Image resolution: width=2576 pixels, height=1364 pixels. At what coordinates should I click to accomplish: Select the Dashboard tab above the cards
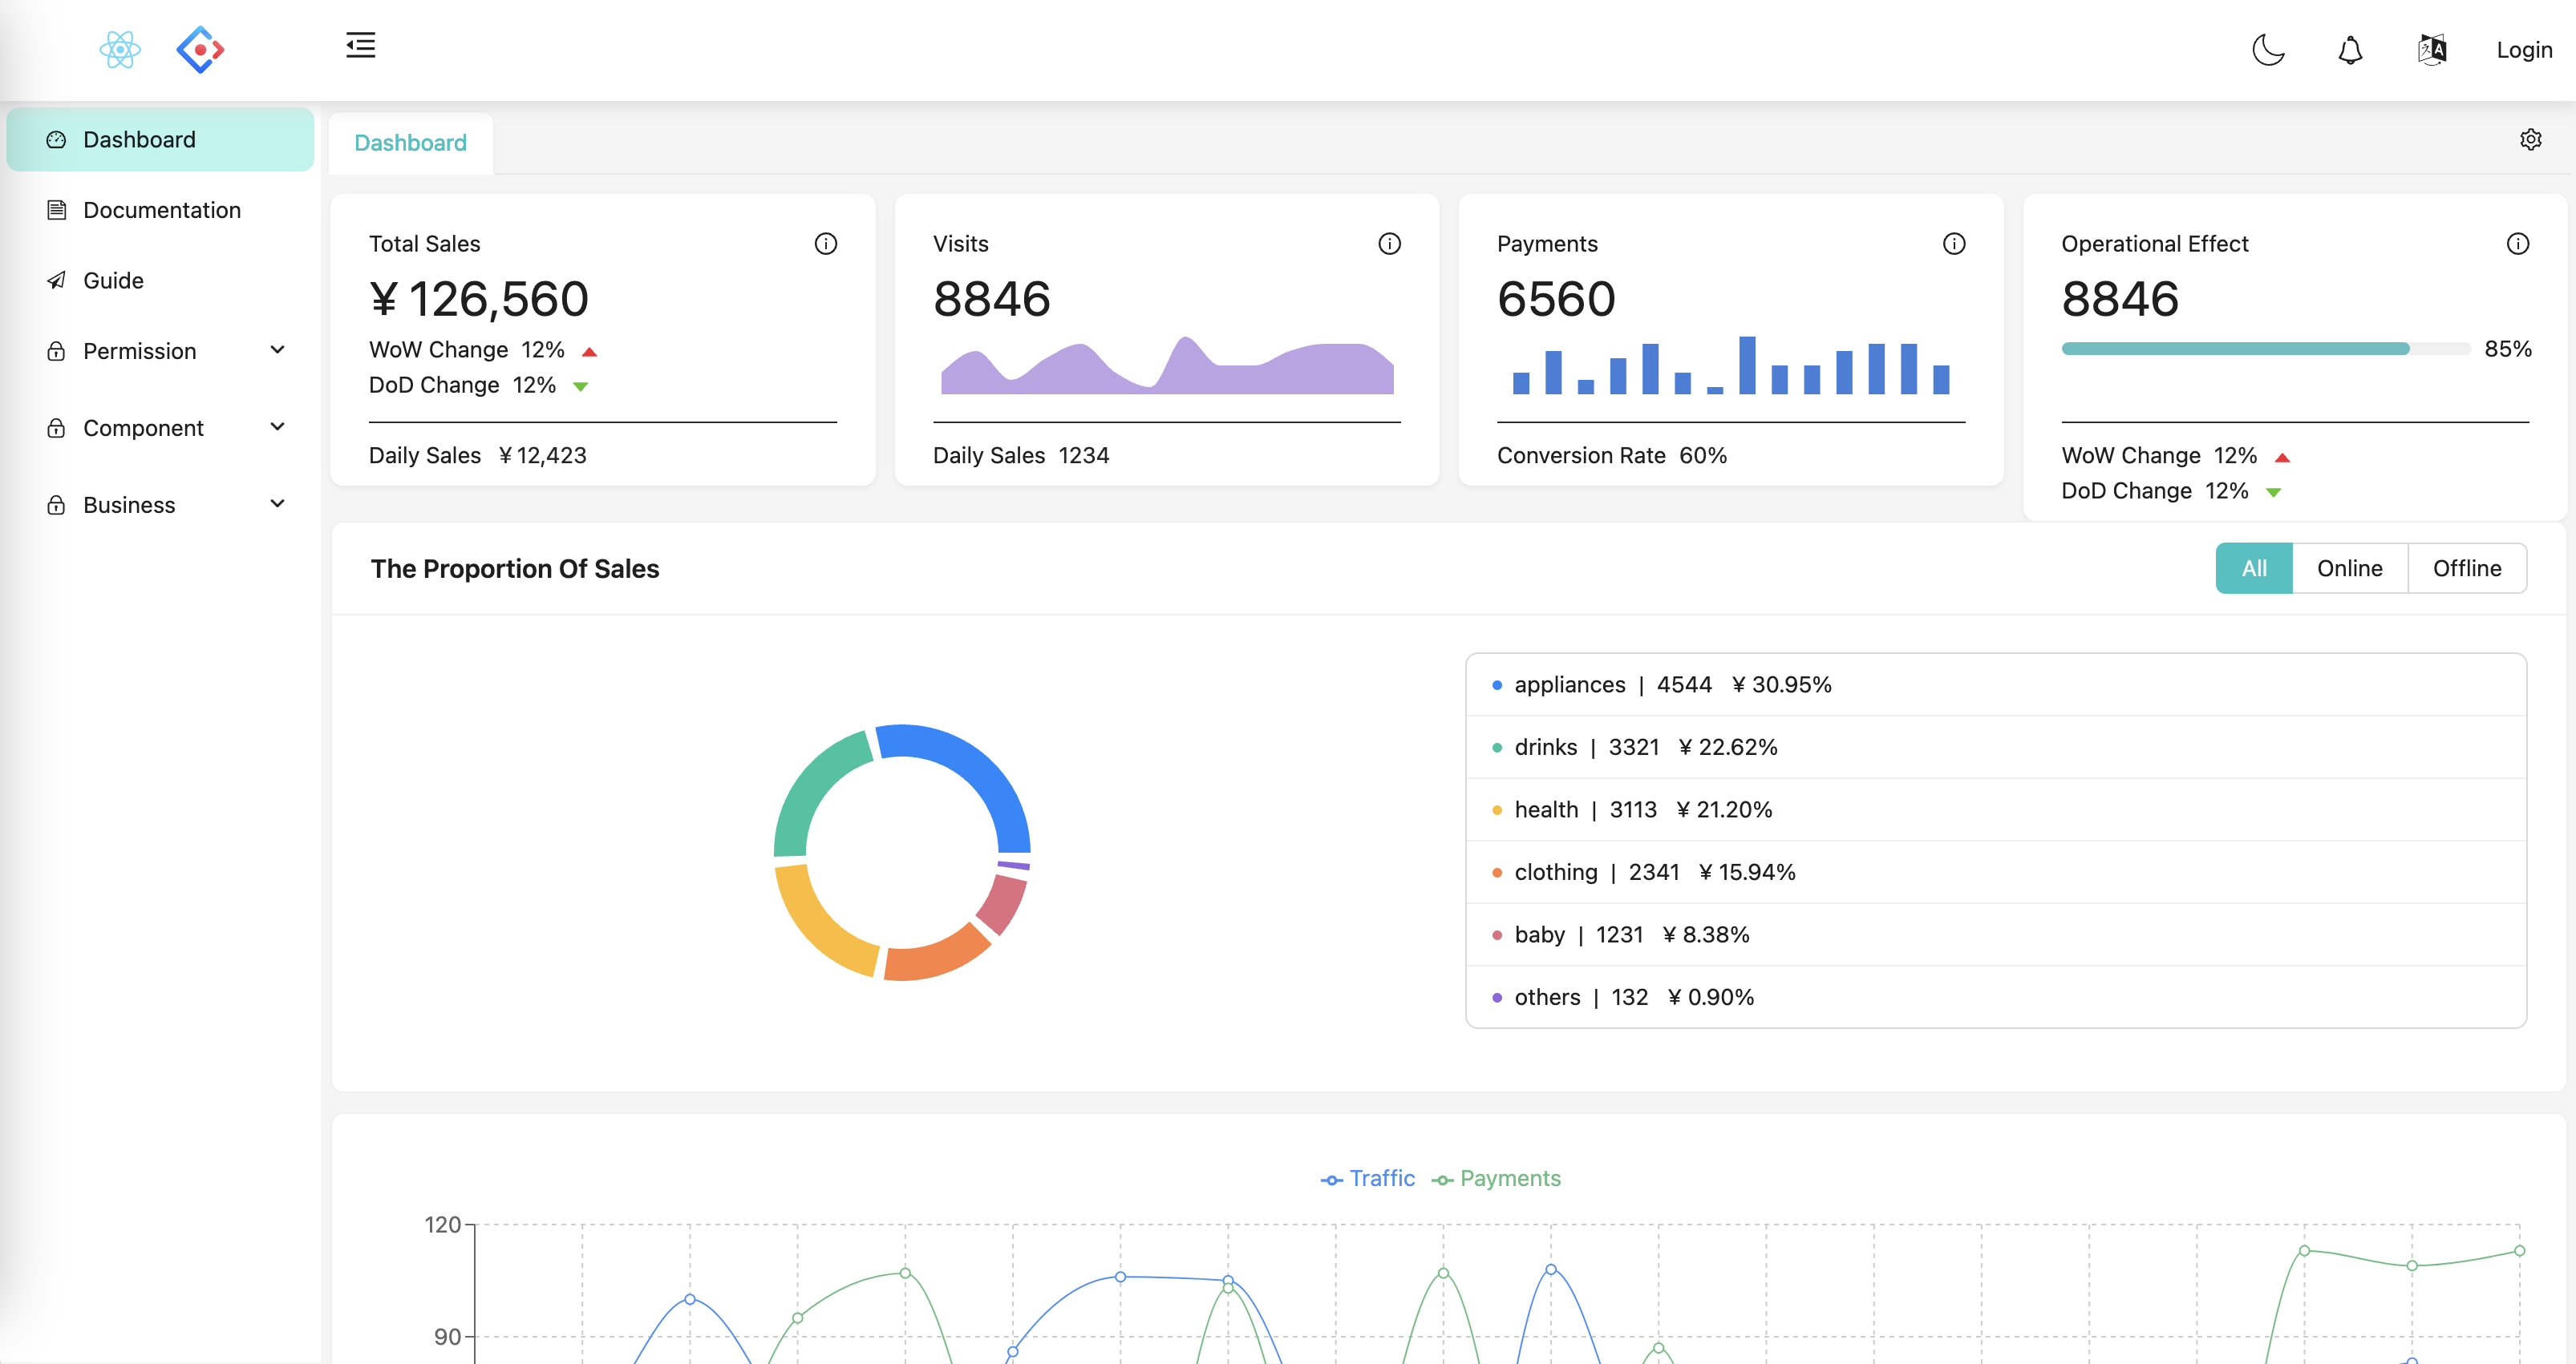click(411, 143)
